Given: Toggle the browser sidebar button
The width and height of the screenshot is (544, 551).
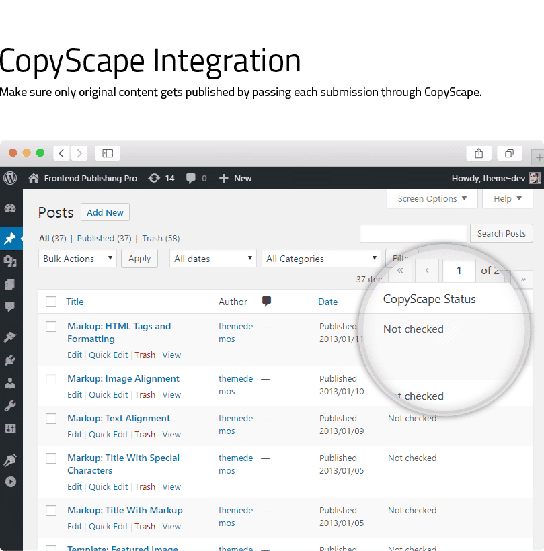Looking at the screenshot, I should tap(108, 153).
